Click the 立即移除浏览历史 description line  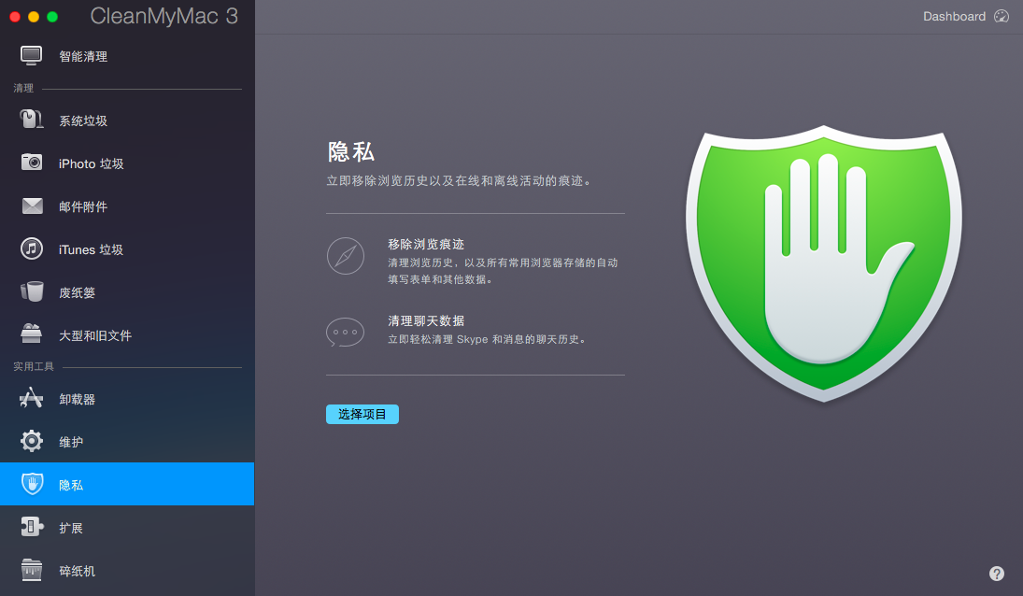point(460,180)
